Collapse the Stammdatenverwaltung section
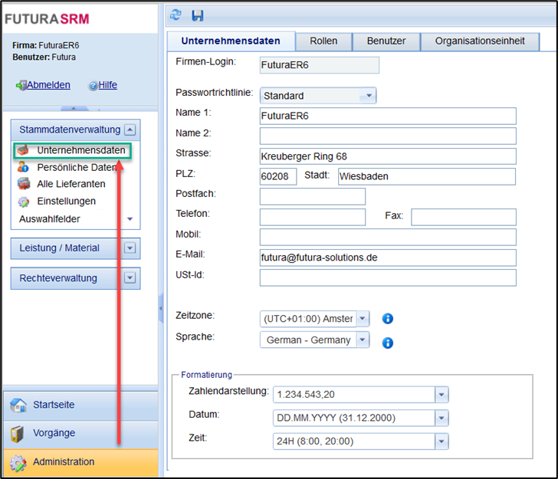Image resolution: width=558 pixels, height=479 pixels. pos(130,130)
